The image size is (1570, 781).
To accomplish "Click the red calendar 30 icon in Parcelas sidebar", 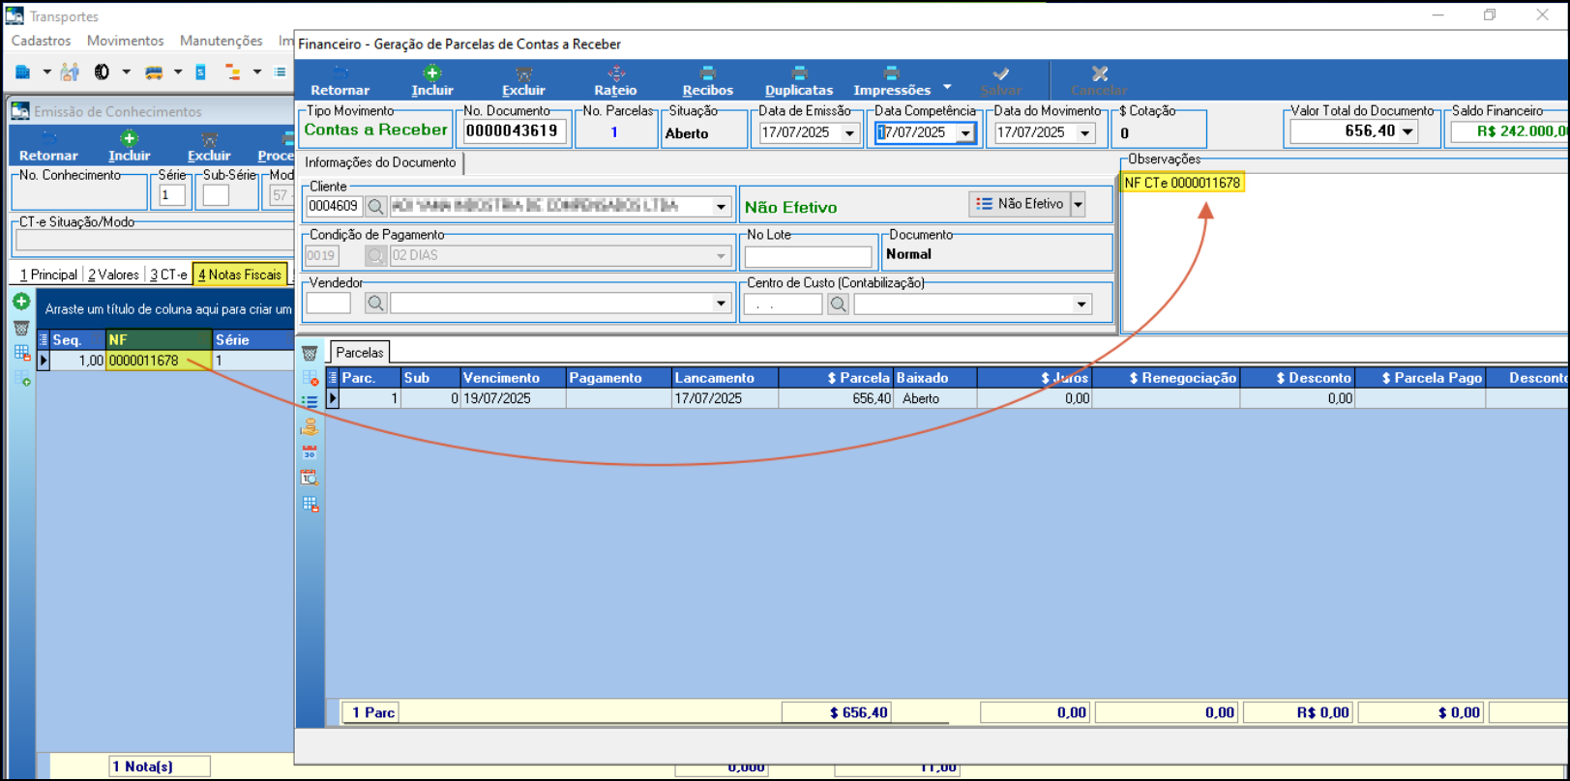I will [x=310, y=451].
